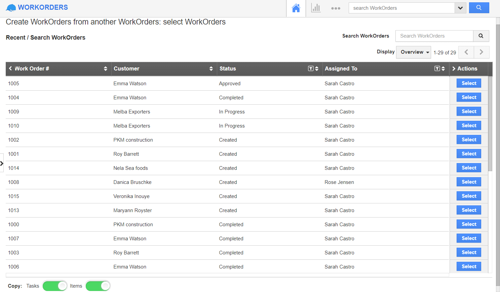Open the filter icon on Status column
Image resolution: width=500 pixels, height=292 pixels.
311,68
